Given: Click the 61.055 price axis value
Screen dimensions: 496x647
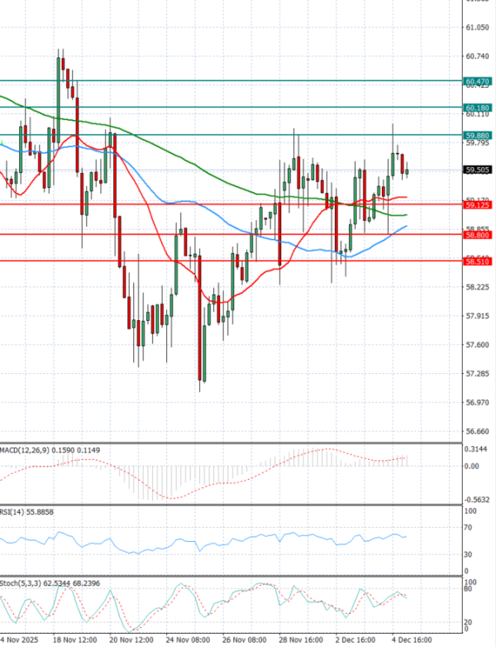Looking at the screenshot, I should (x=477, y=27).
